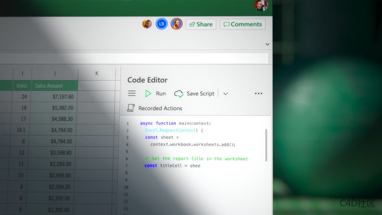382x215 pixels.
Task: Click the Share button
Action: tap(201, 24)
